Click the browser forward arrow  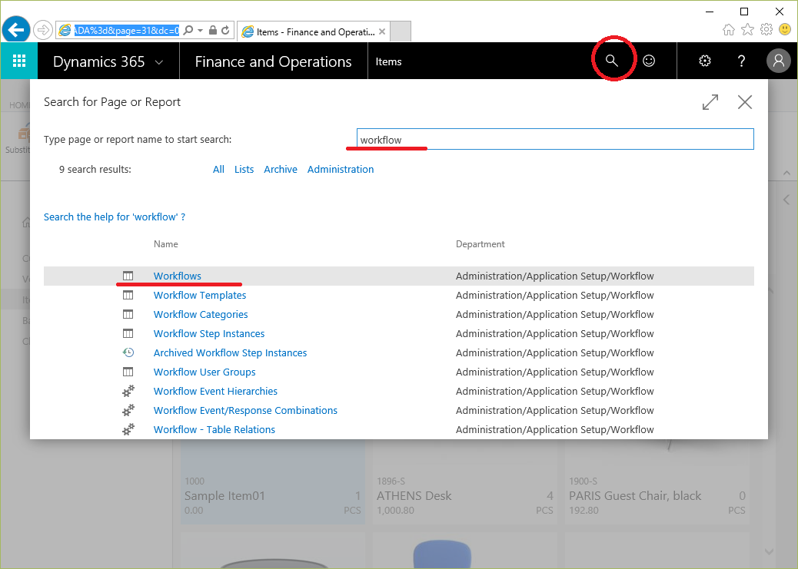43,30
